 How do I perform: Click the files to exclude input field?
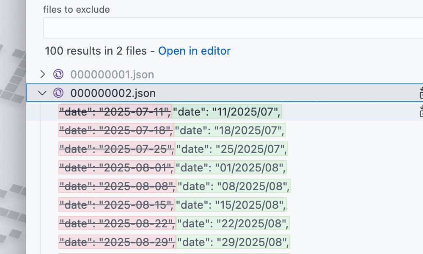pos(233,28)
